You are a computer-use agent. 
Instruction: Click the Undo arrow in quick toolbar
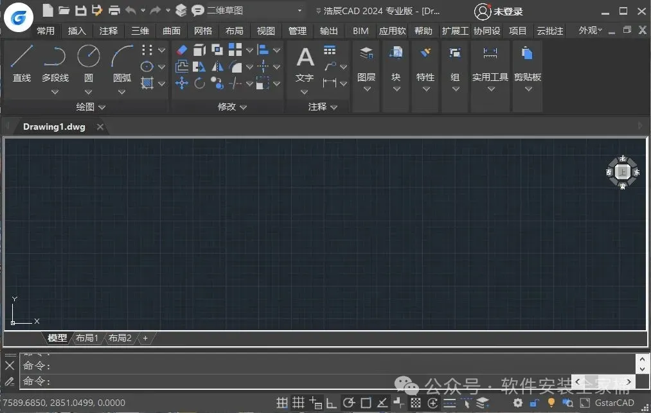131,10
